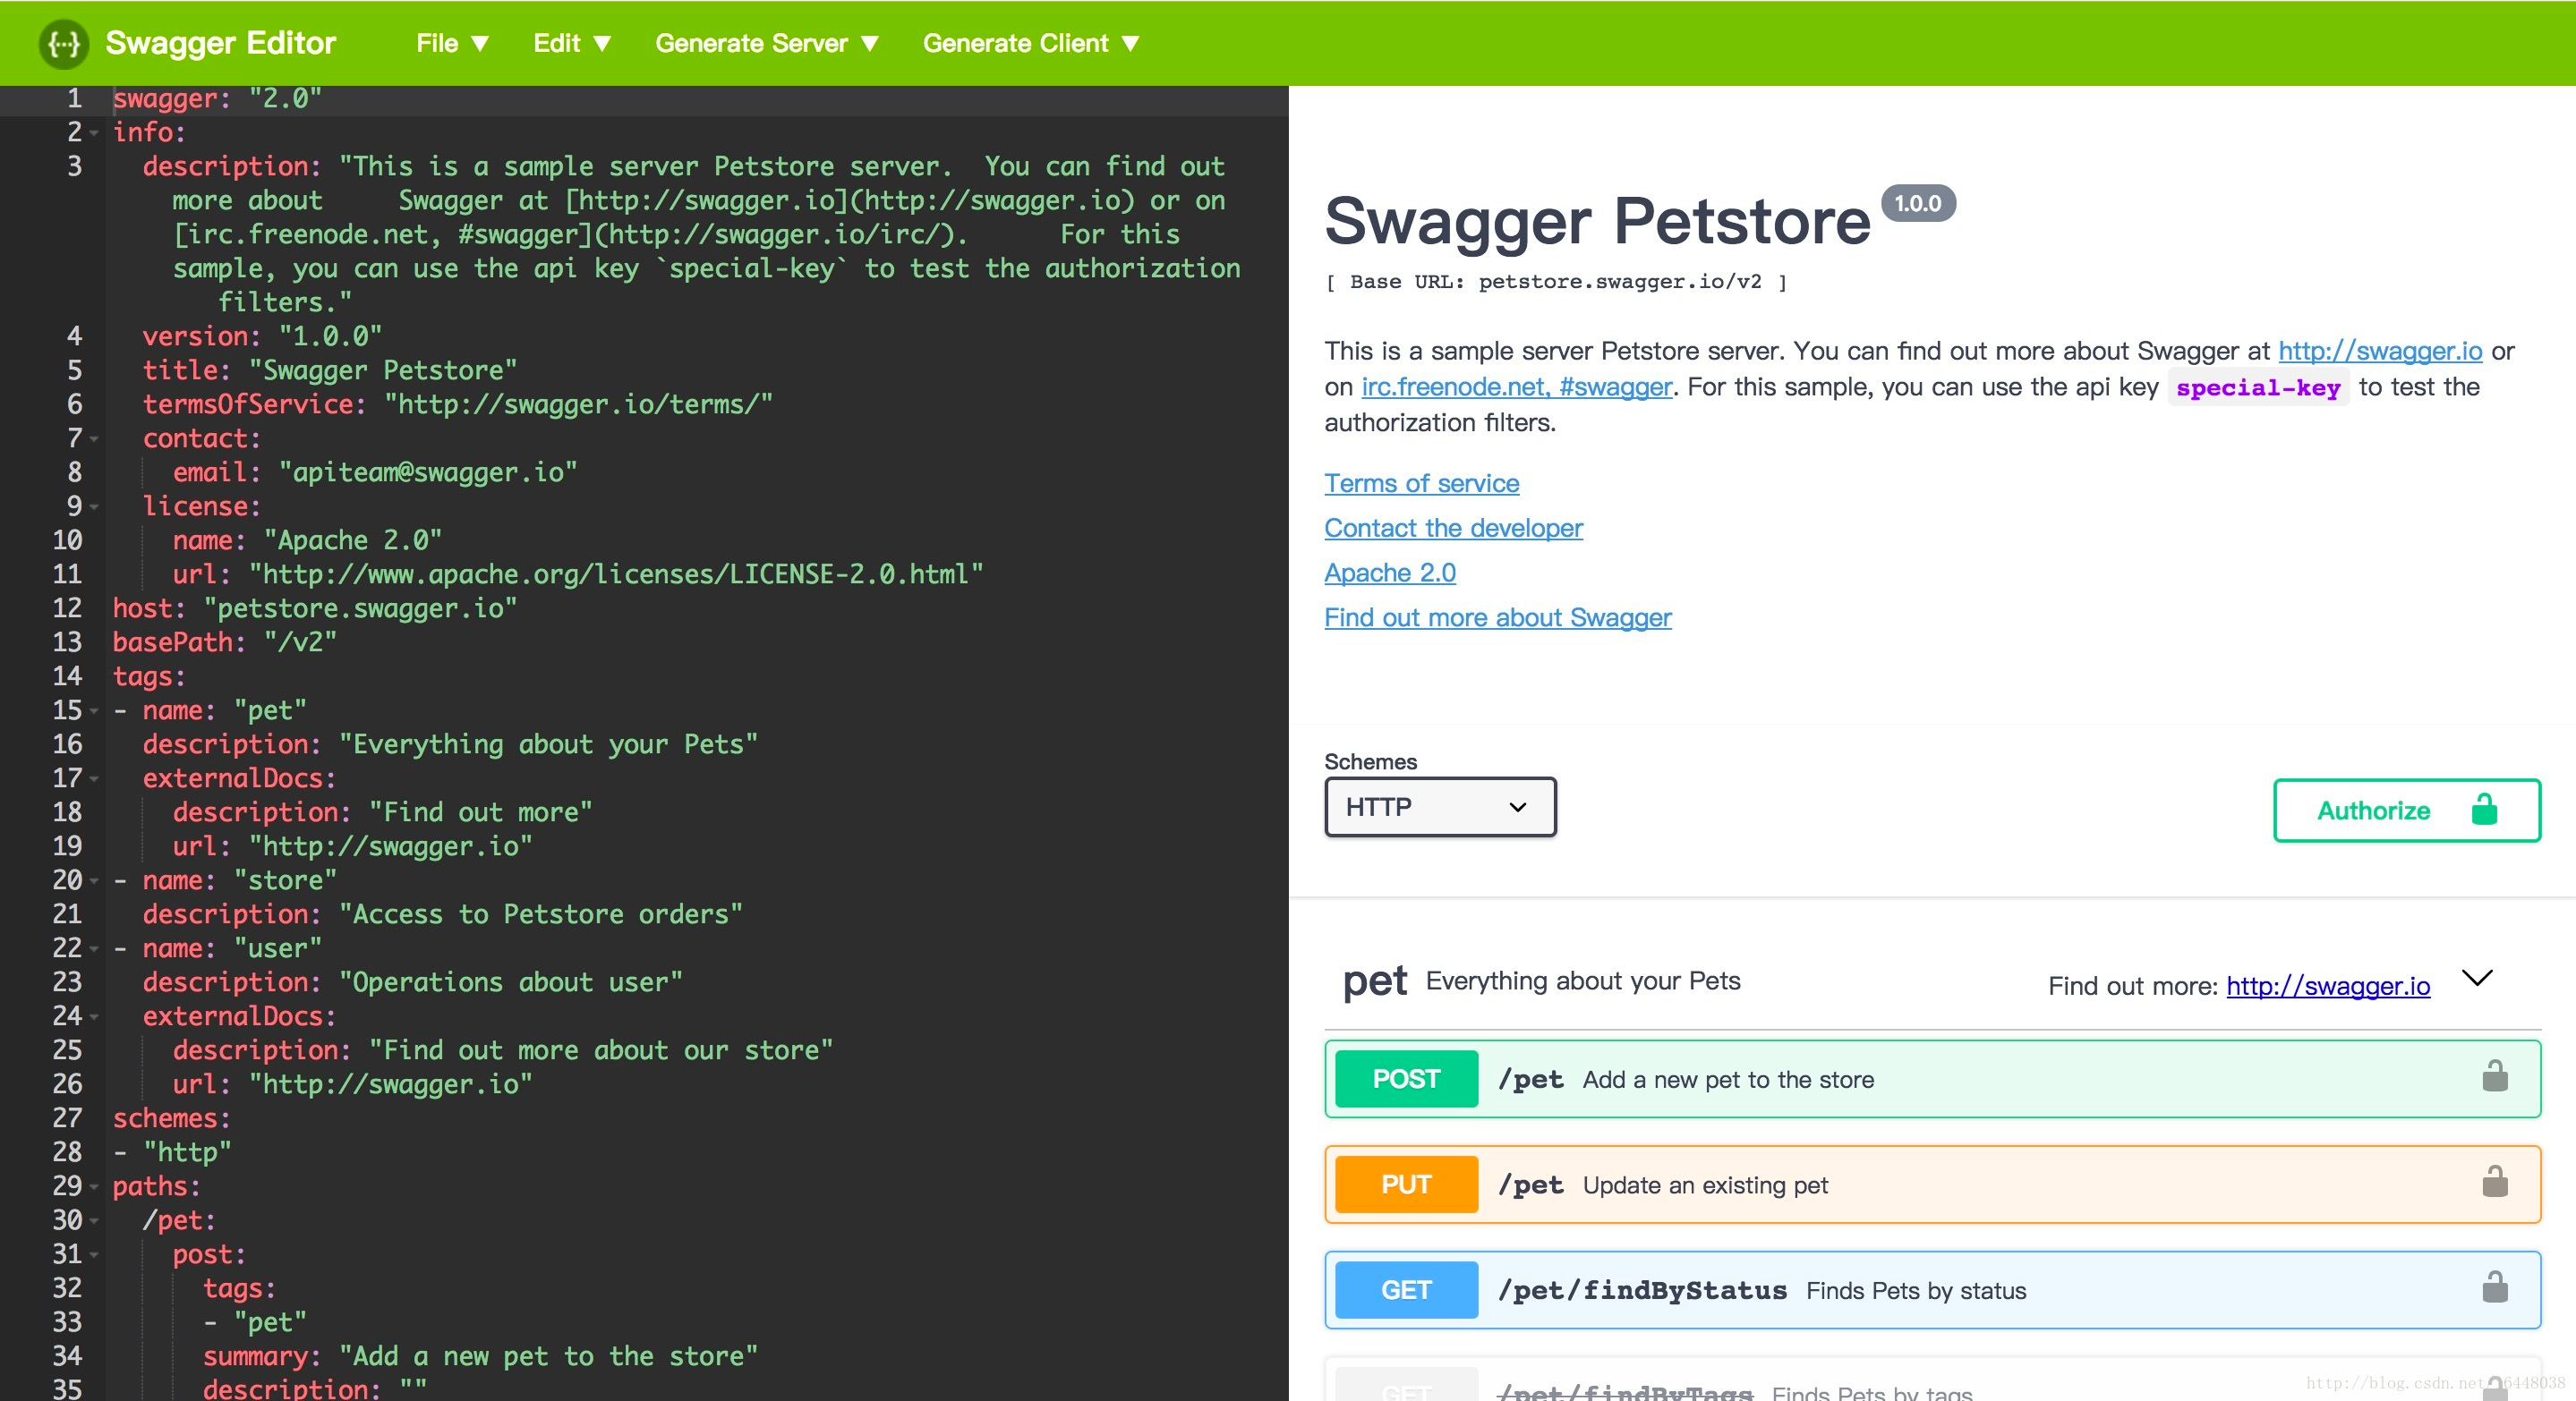Screen dimensions: 2576x1401
Task: Click the Terms of service link
Action: [1421, 484]
